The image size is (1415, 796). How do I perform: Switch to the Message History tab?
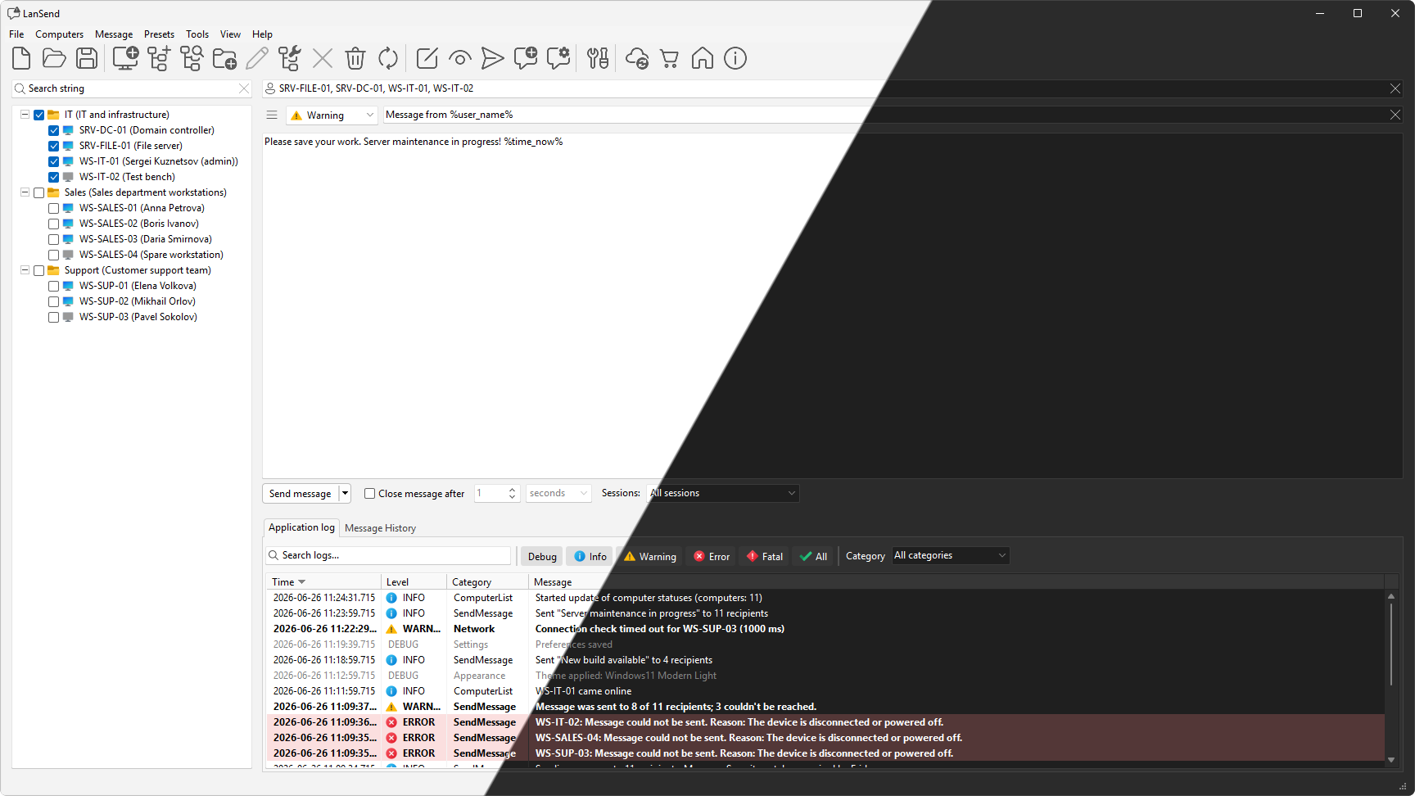(380, 528)
